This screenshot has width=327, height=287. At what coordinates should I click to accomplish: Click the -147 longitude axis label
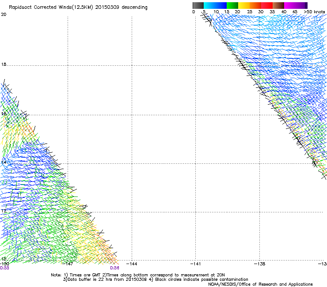pyautogui.click(x=68, y=264)
